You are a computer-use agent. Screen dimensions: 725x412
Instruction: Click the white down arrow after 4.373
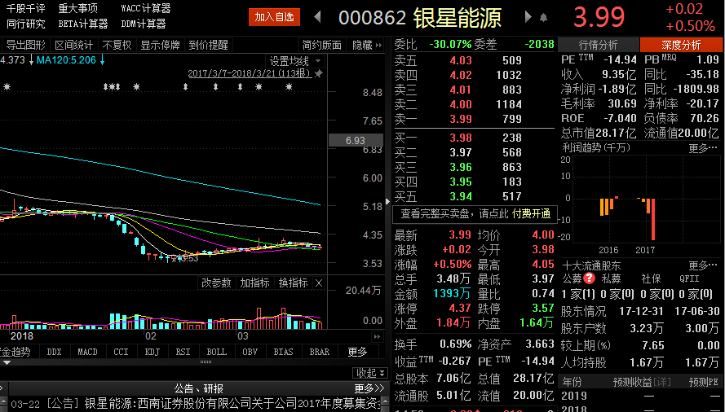tap(31, 59)
